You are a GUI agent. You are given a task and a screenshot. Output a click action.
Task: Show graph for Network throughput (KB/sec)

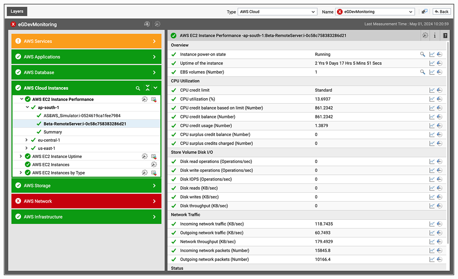coord(432,242)
